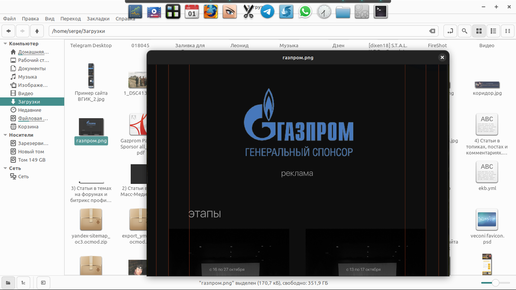This screenshot has width=516, height=290.
Task: Open WhatsApp from the dock
Action: click(305, 12)
